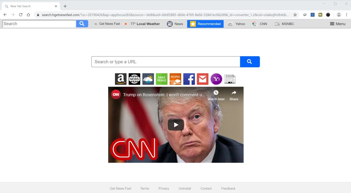Open the Amazon shortcut icon
351x193 pixels.
coord(121,79)
